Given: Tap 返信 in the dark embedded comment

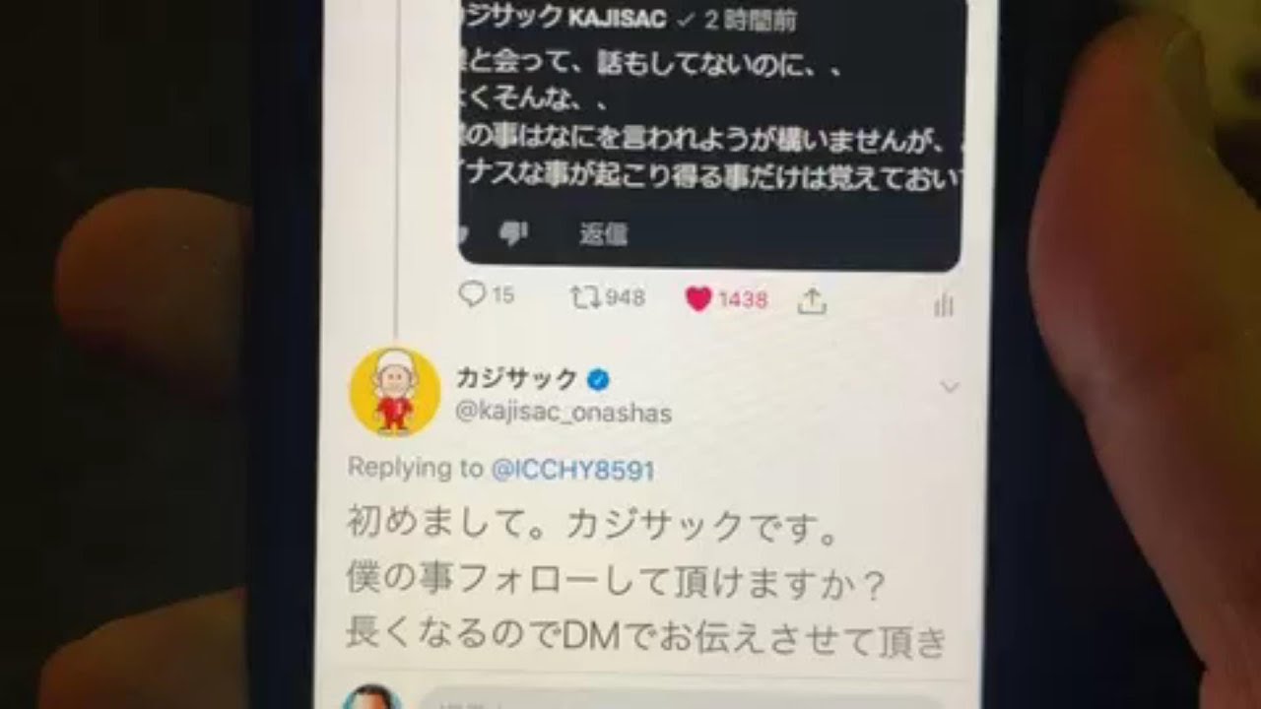Looking at the screenshot, I should tap(603, 234).
